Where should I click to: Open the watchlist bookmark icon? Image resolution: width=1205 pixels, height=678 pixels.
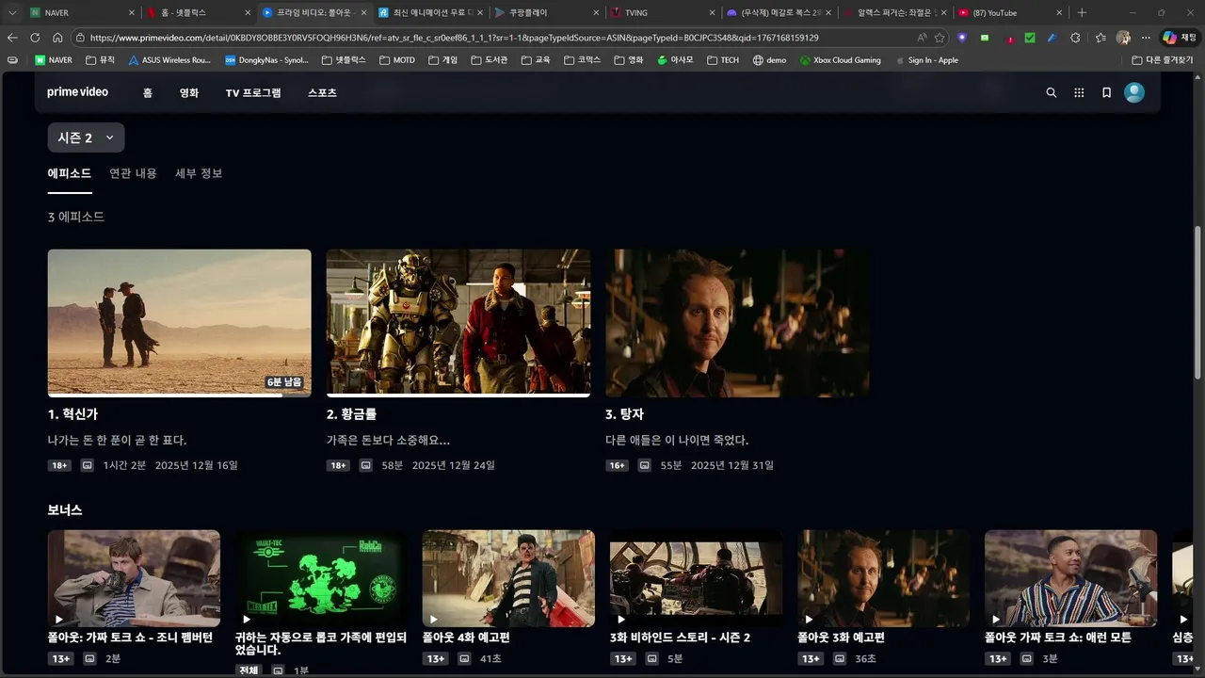(x=1106, y=92)
